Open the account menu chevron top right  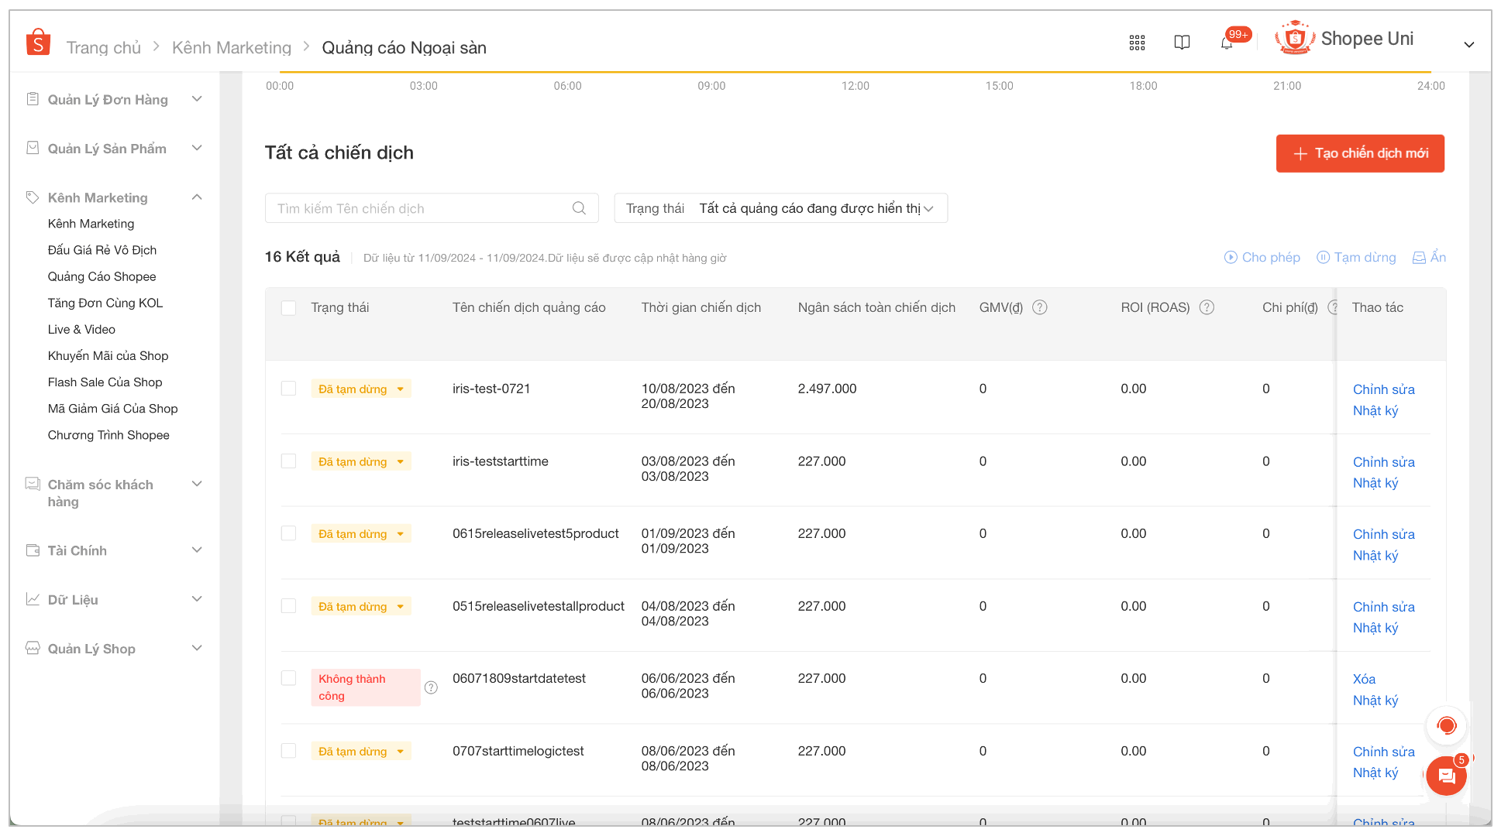pyautogui.click(x=1468, y=45)
